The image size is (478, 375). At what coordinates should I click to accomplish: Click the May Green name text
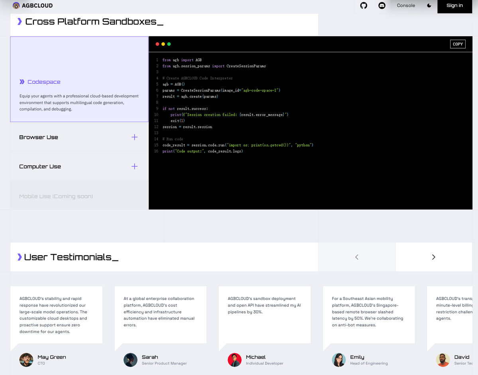pyautogui.click(x=52, y=357)
